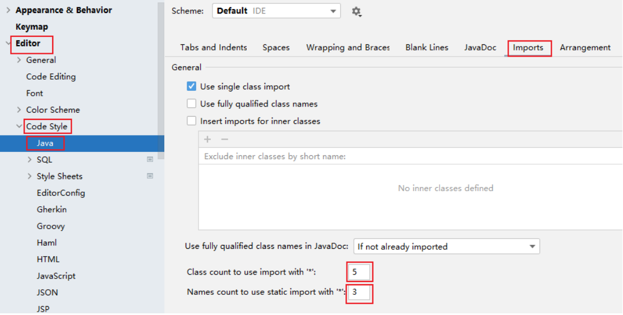Image resolution: width=623 pixels, height=315 pixels.
Task: Expand the Color Scheme node
Action: [x=19, y=110]
